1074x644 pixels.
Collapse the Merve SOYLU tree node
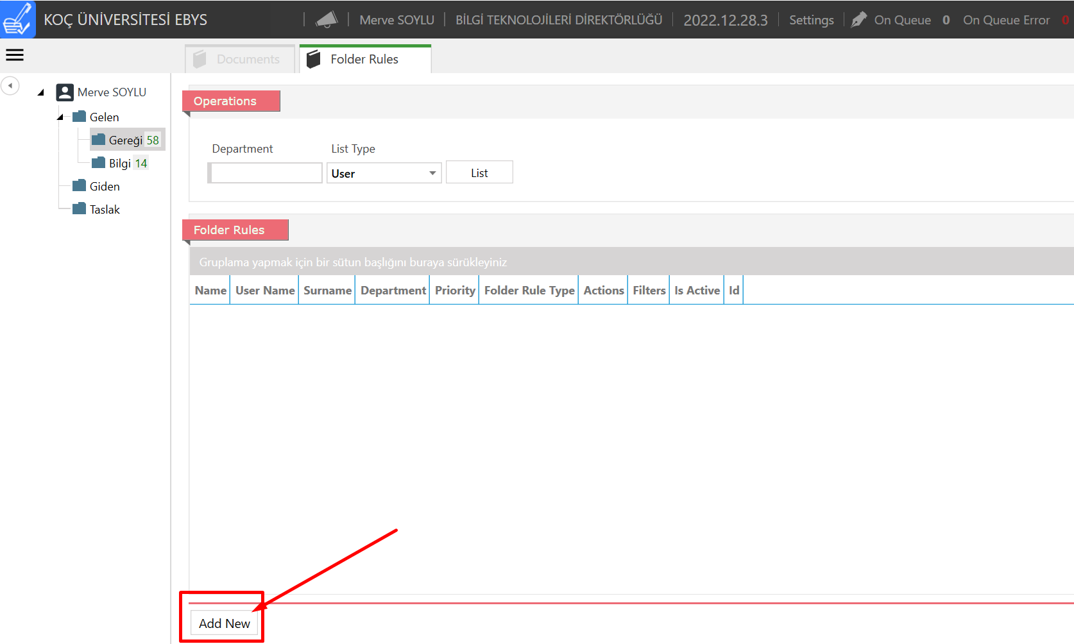41,92
